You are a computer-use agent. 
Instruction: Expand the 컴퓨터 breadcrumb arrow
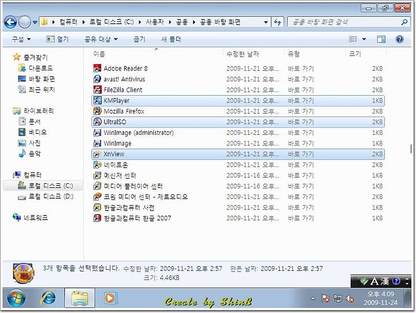pyautogui.click(x=83, y=22)
